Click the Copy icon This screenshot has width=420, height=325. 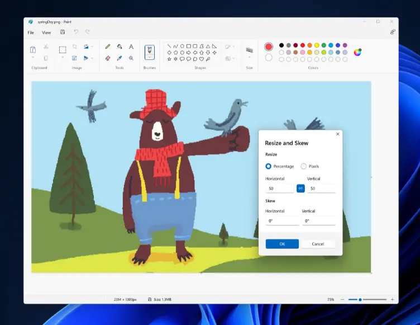(x=46, y=58)
